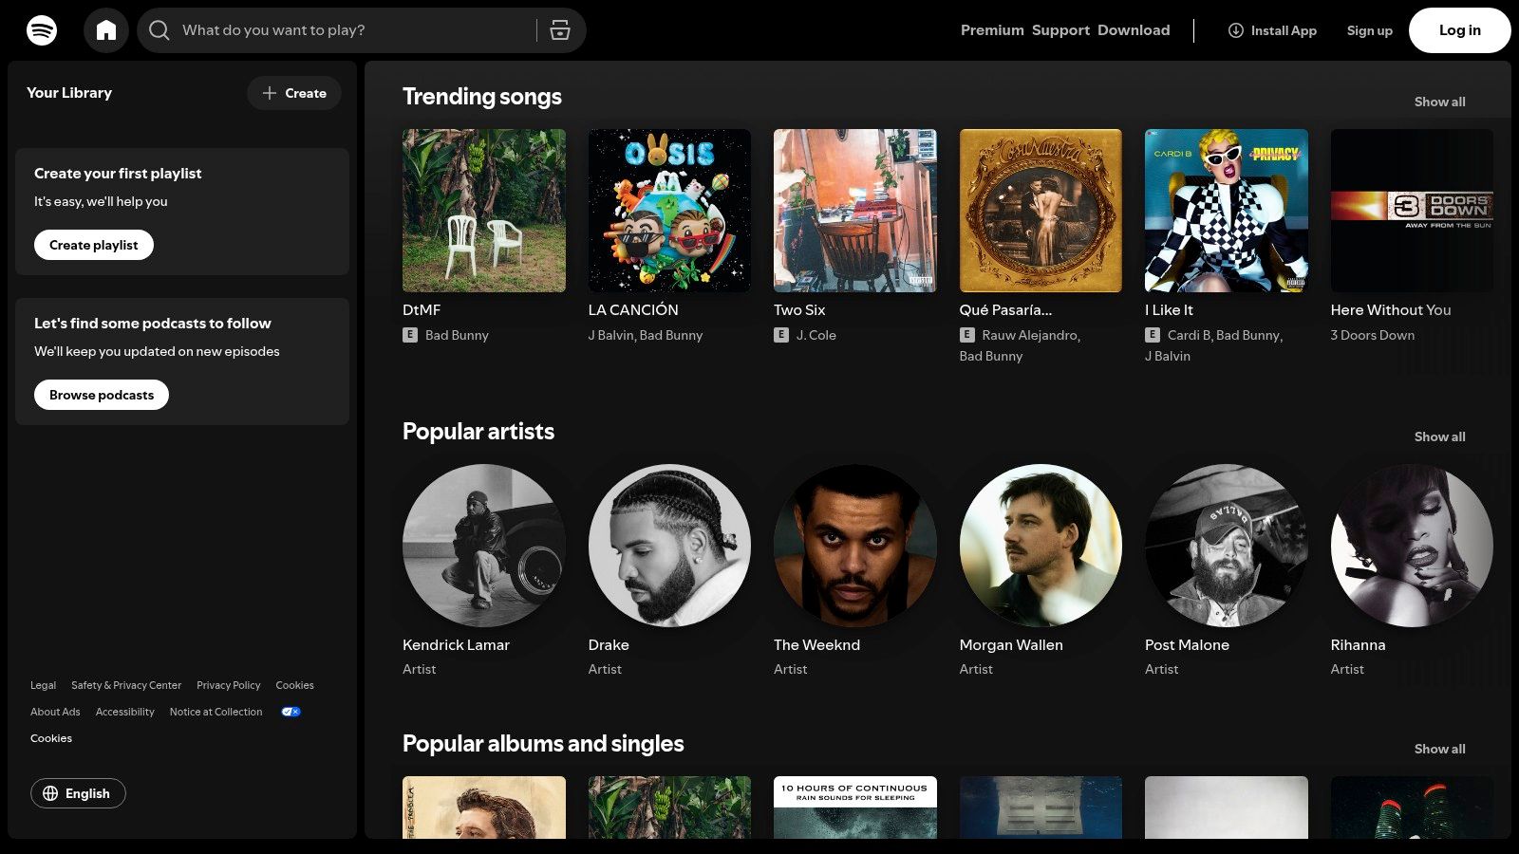Show all Popular artists
1519x854 pixels.
pos(1439,436)
